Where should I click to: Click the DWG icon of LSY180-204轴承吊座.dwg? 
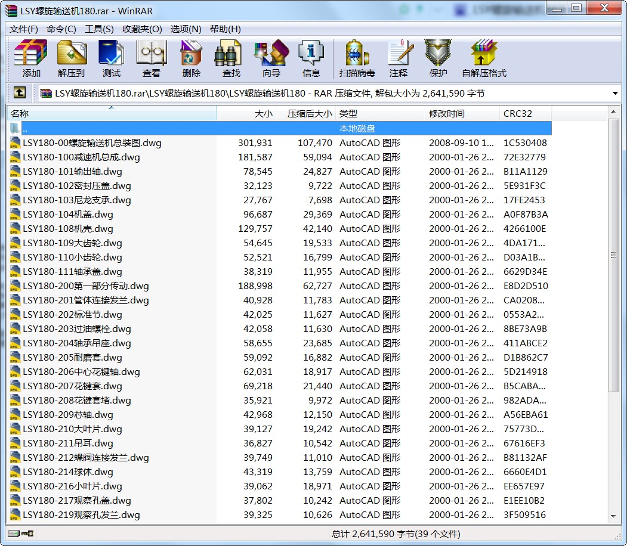tap(15, 343)
